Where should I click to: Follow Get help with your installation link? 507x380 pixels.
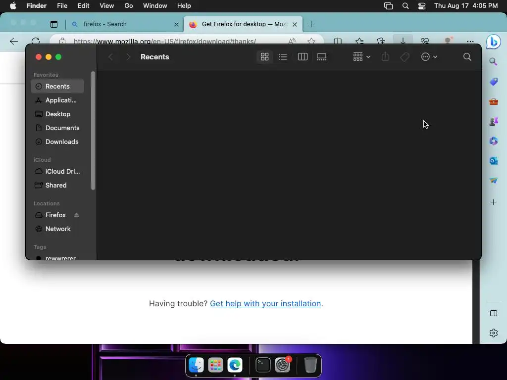tap(265, 303)
